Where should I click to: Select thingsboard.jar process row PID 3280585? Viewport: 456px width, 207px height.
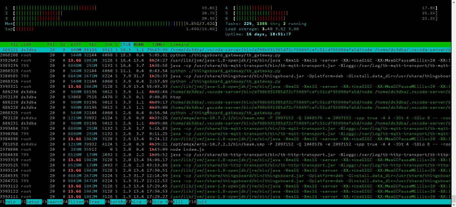(226, 76)
